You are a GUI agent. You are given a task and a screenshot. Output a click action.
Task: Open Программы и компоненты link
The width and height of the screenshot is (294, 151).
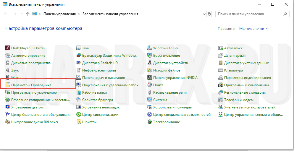[247, 85]
